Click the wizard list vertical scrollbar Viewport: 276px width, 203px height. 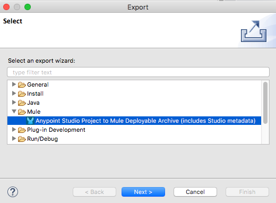click(x=265, y=103)
